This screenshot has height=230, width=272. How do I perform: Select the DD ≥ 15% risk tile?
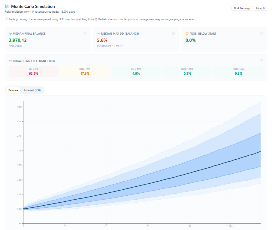(x=239, y=71)
